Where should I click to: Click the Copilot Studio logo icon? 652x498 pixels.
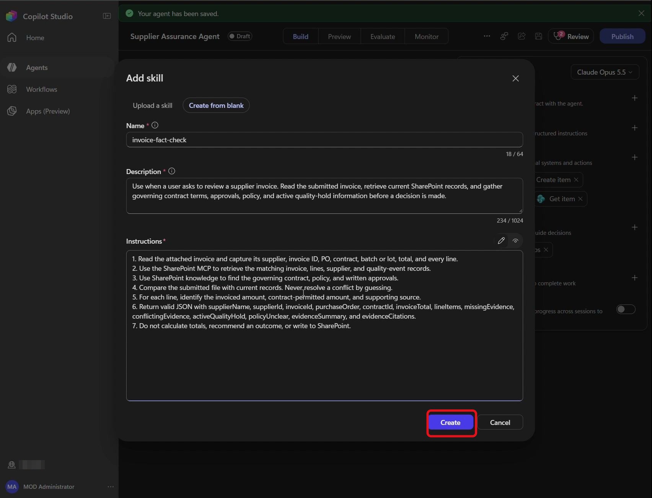pyautogui.click(x=11, y=16)
